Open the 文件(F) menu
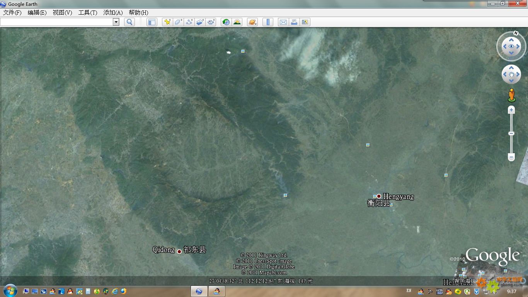 click(x=12, y=12)
